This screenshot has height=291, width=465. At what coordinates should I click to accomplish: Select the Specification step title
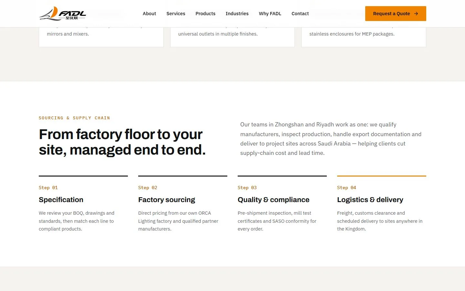point(61,200)
